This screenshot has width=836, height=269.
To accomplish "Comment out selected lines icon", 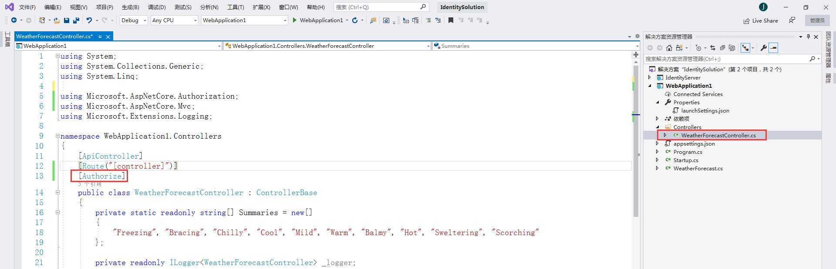I will pos(428,20).
